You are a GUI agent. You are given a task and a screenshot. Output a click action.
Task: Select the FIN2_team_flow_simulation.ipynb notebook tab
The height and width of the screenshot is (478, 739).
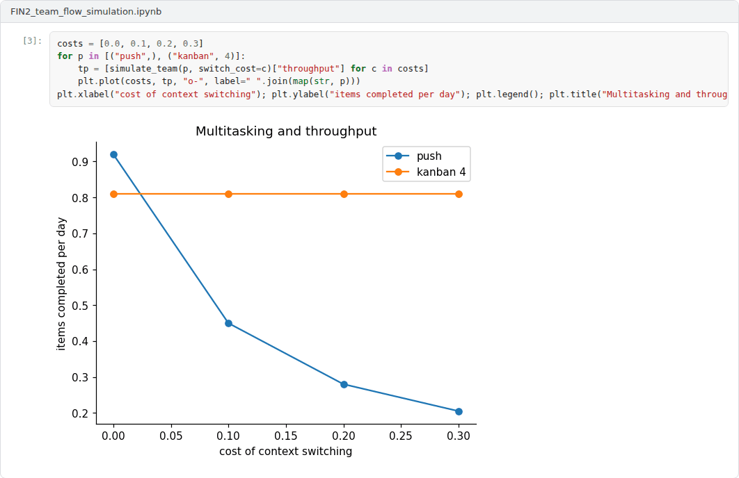coord(86,11)
